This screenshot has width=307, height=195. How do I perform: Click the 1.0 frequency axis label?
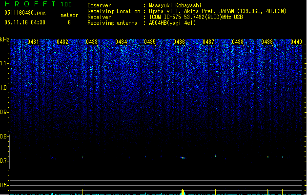(4, 88)
